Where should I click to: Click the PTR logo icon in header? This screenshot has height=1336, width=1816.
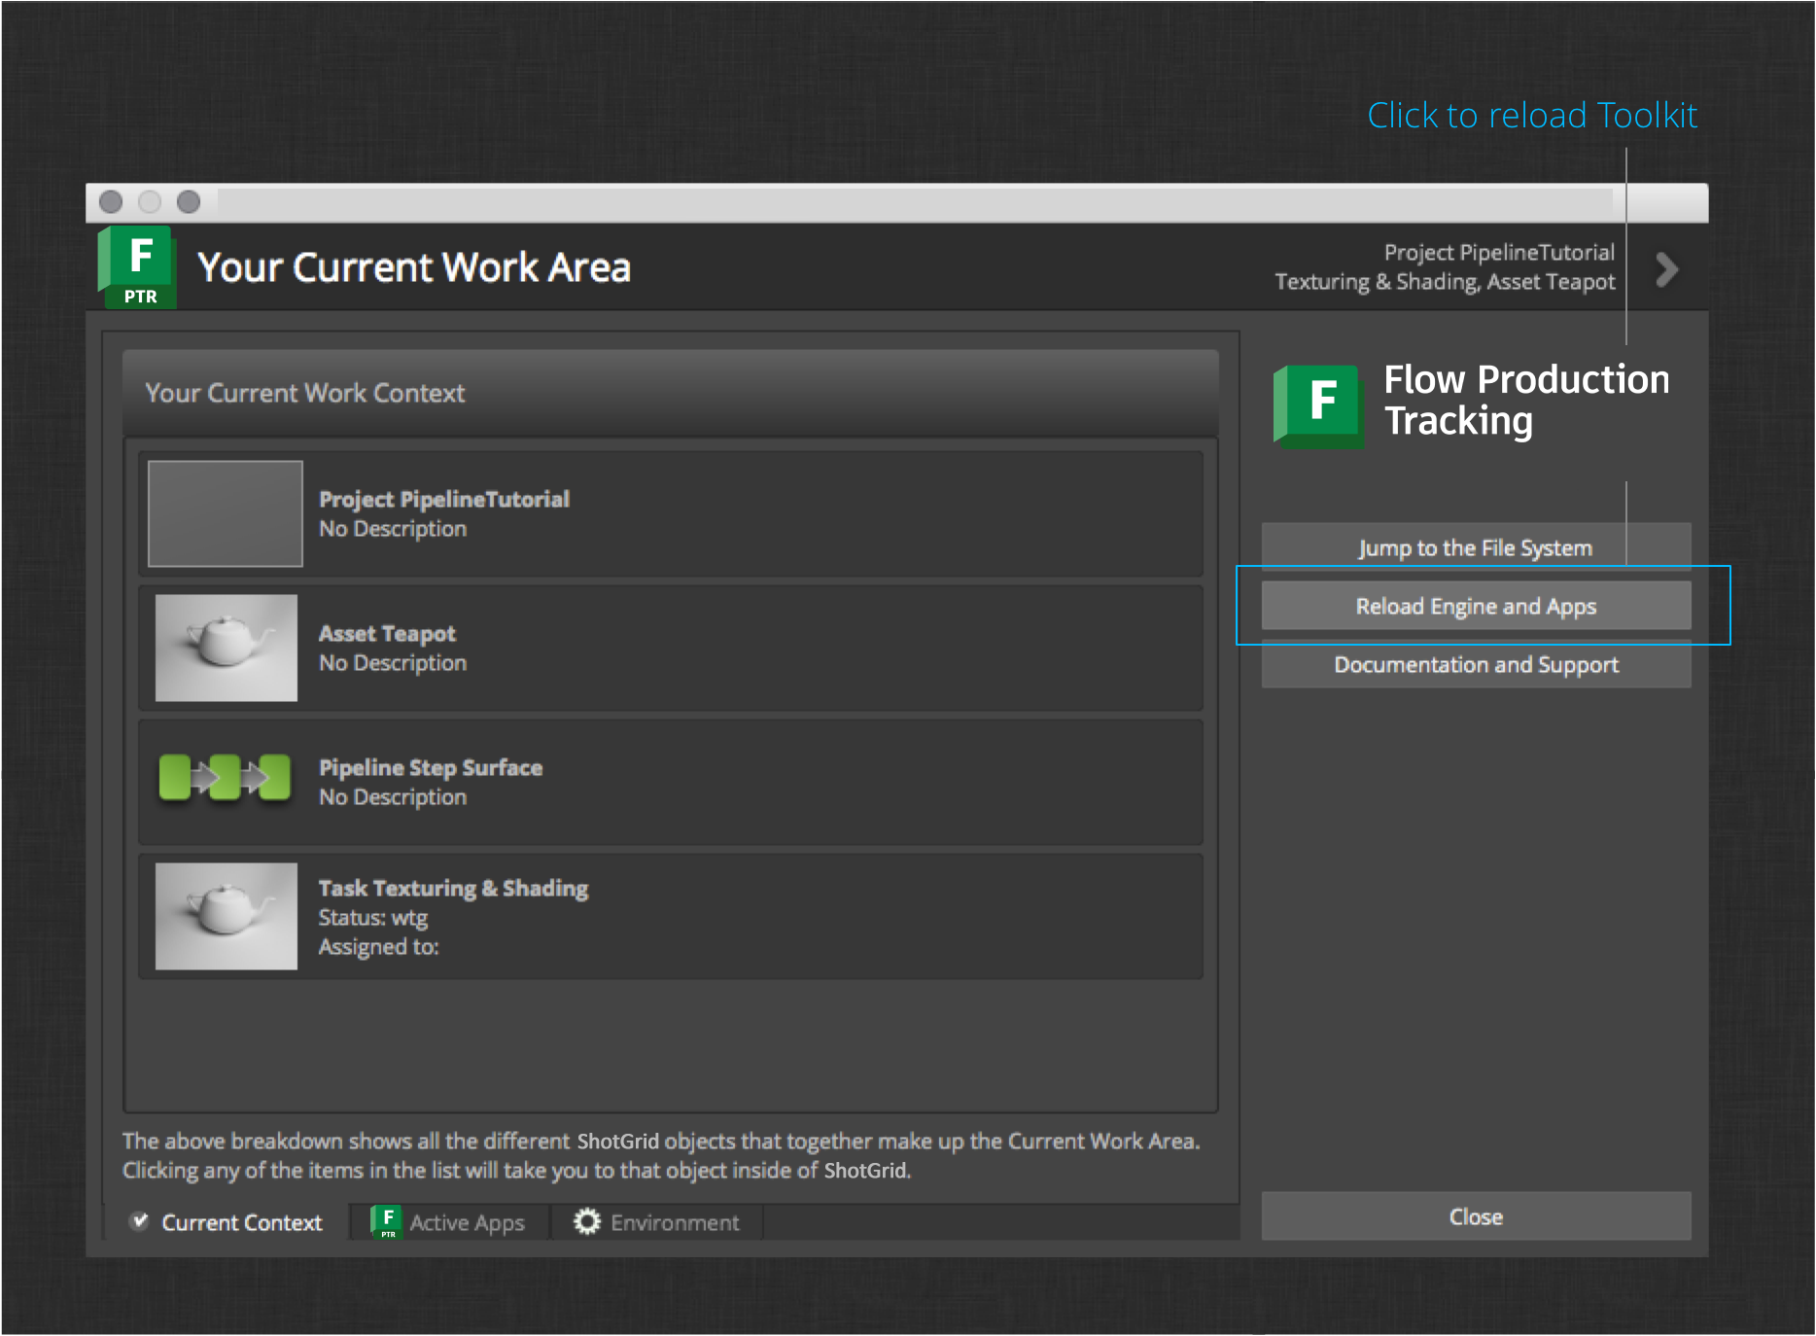coord(137,267)
